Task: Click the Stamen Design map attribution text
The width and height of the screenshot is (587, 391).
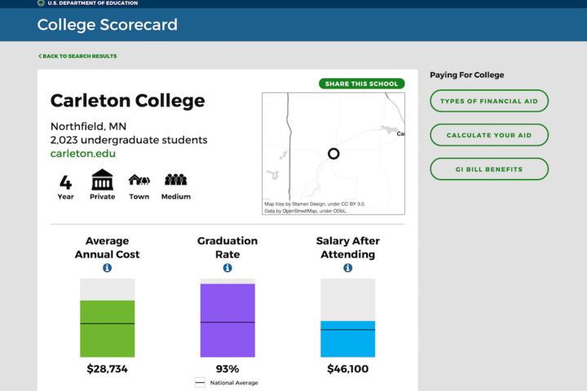Action: (x=312, y=204)
